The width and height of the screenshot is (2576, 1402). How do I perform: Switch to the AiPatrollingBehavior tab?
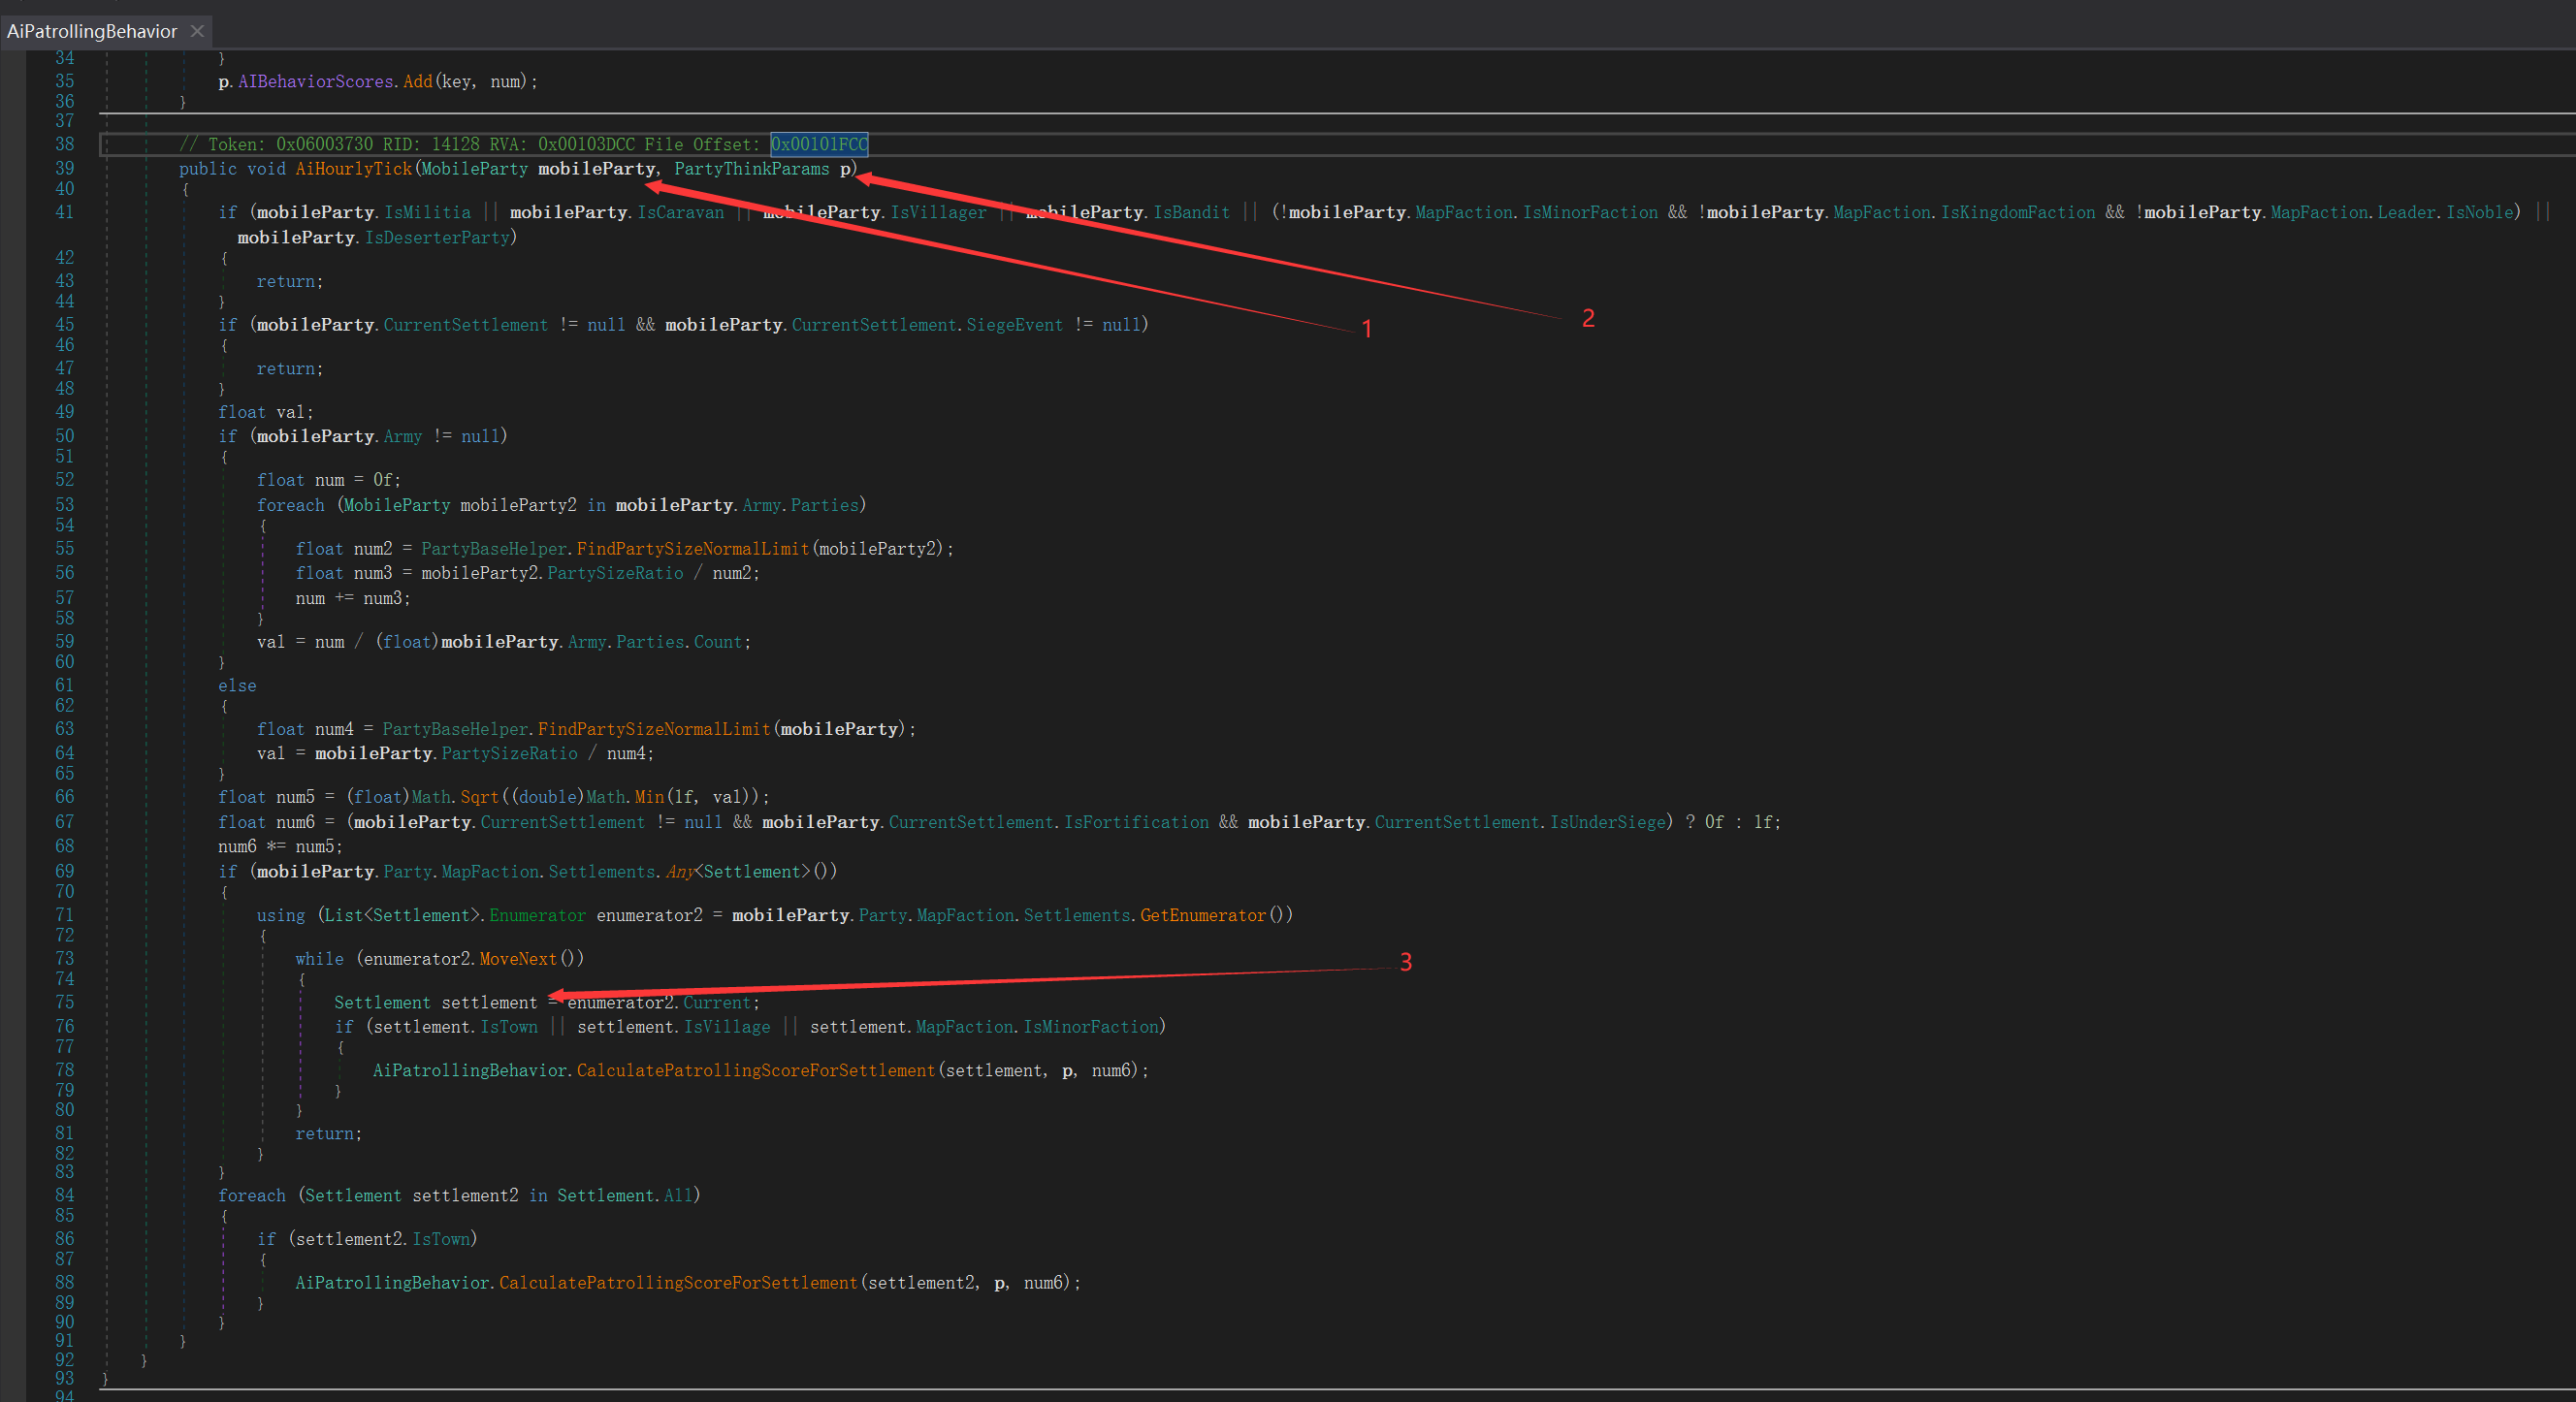(x=91, y=31)
